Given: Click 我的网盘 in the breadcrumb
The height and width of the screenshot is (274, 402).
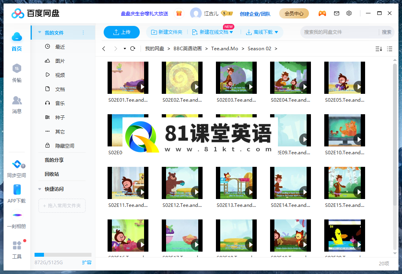Looking at the screenshot, I should point(154,48).
